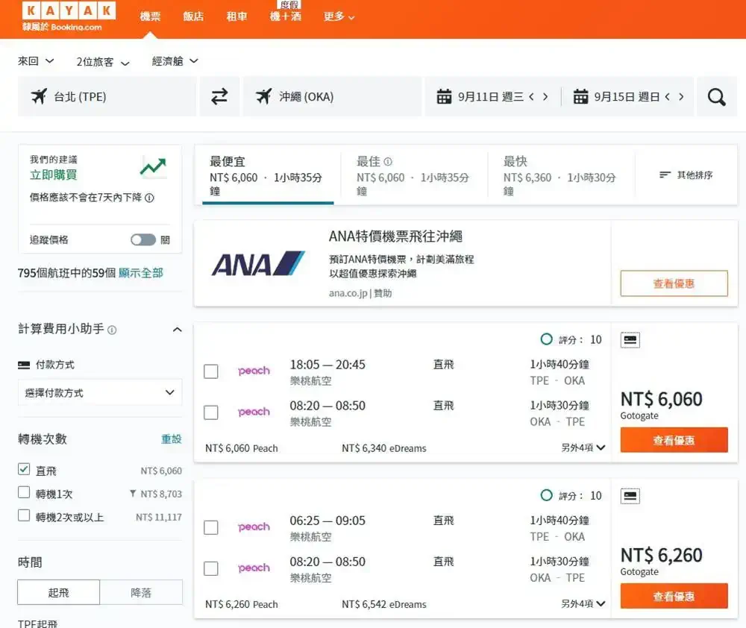
Task: Click payment card icon on NT$ 6,260 result
Action: (x=630, y=496)
